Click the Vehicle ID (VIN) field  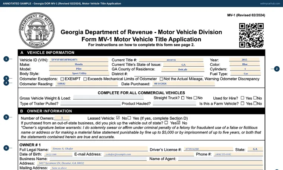point(79,60)
